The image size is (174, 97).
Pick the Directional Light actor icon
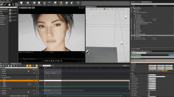pos(10,10)
